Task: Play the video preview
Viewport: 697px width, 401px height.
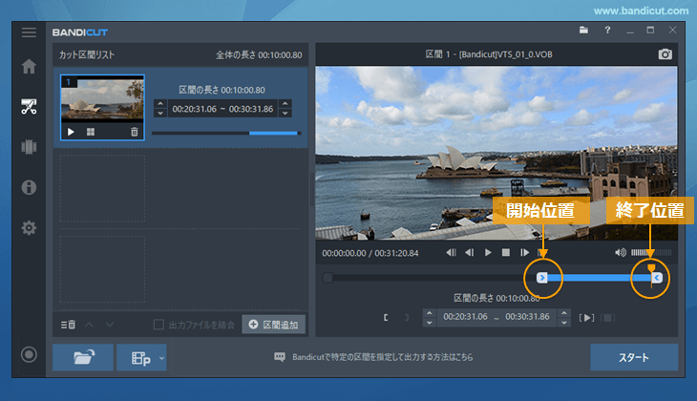Action: 488,252
